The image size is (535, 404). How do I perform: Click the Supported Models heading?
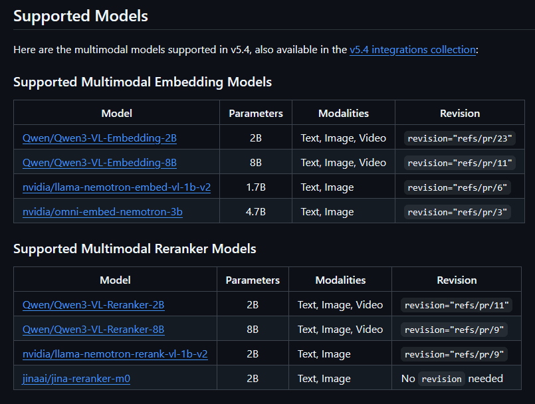click(80, 16)
